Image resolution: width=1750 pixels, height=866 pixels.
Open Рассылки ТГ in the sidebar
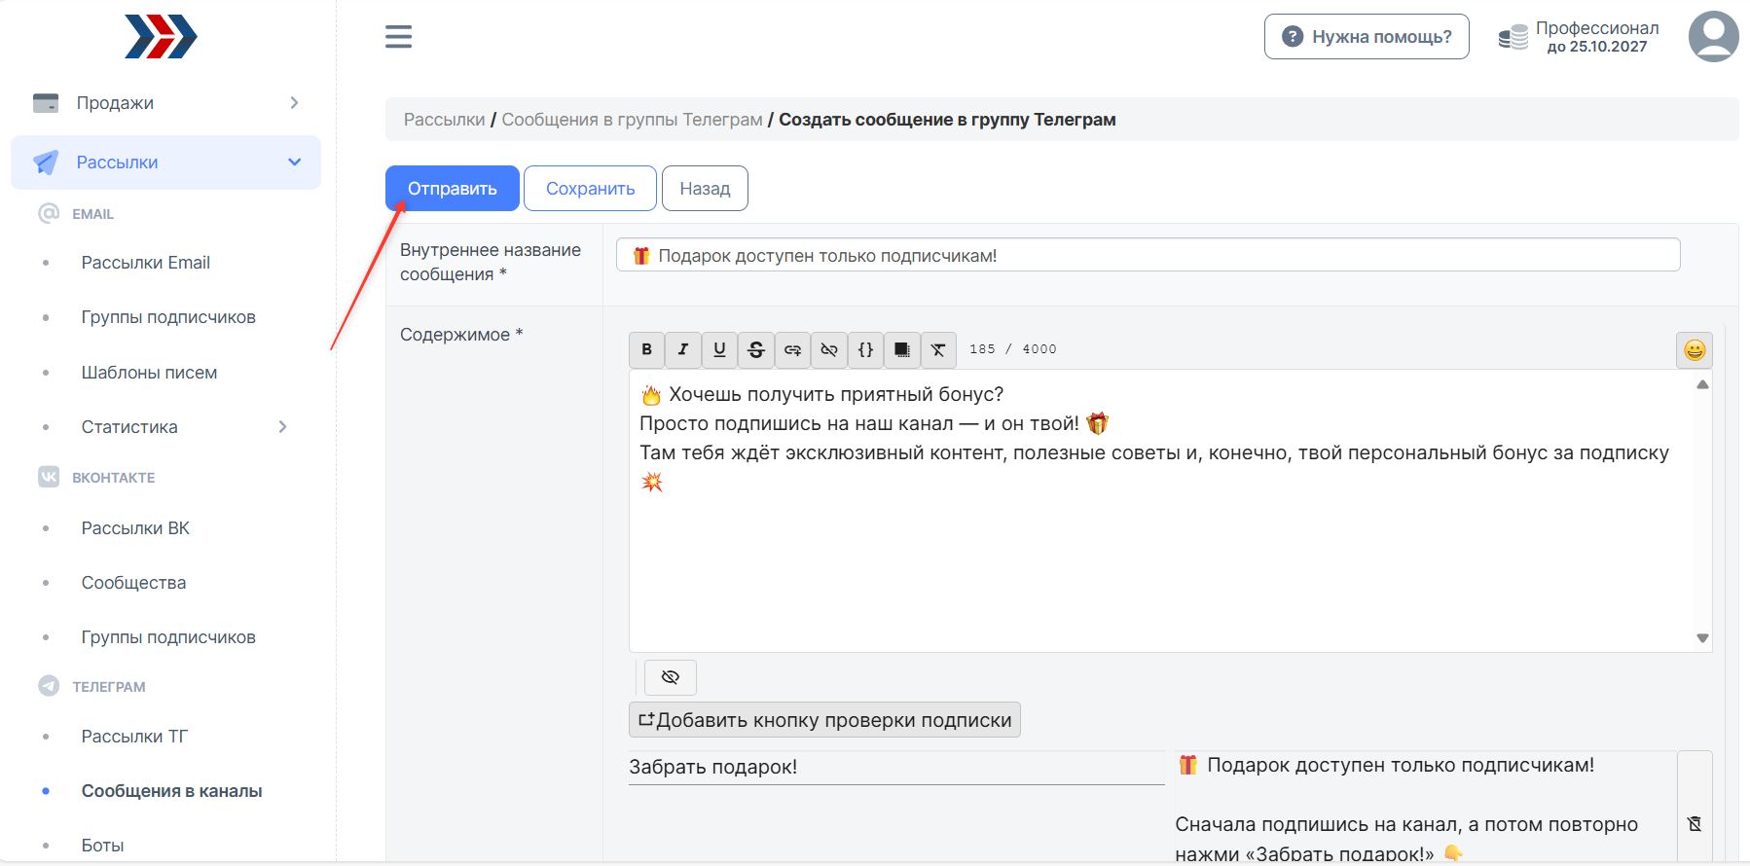(x=134, y=737)
